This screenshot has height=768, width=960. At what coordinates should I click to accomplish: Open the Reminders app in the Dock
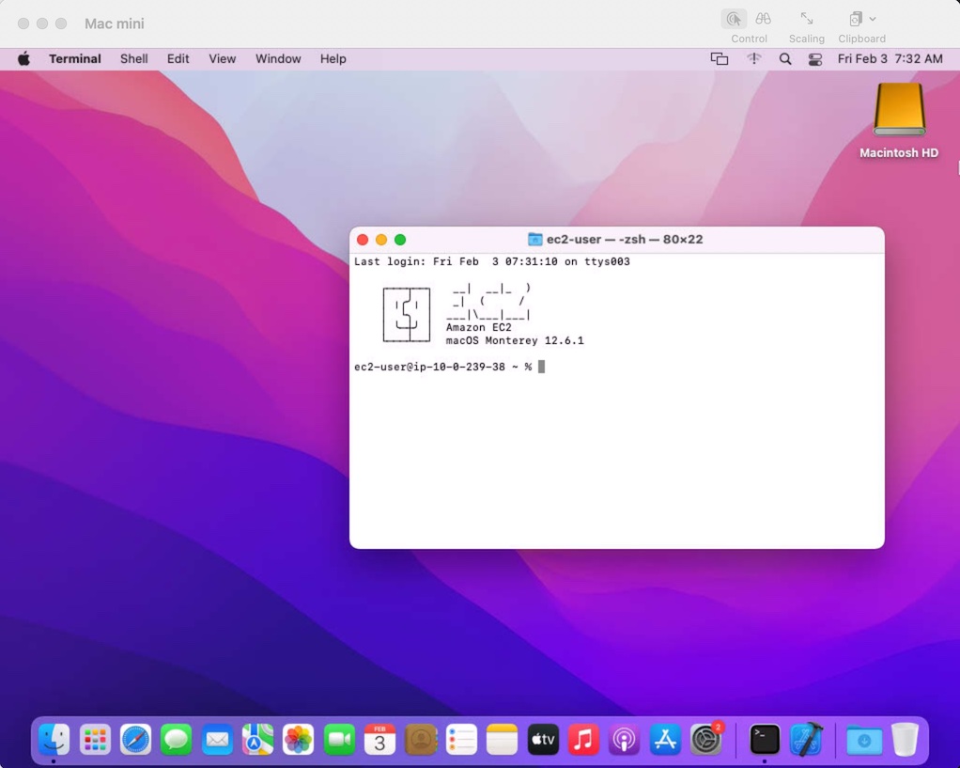coord(461,739)
